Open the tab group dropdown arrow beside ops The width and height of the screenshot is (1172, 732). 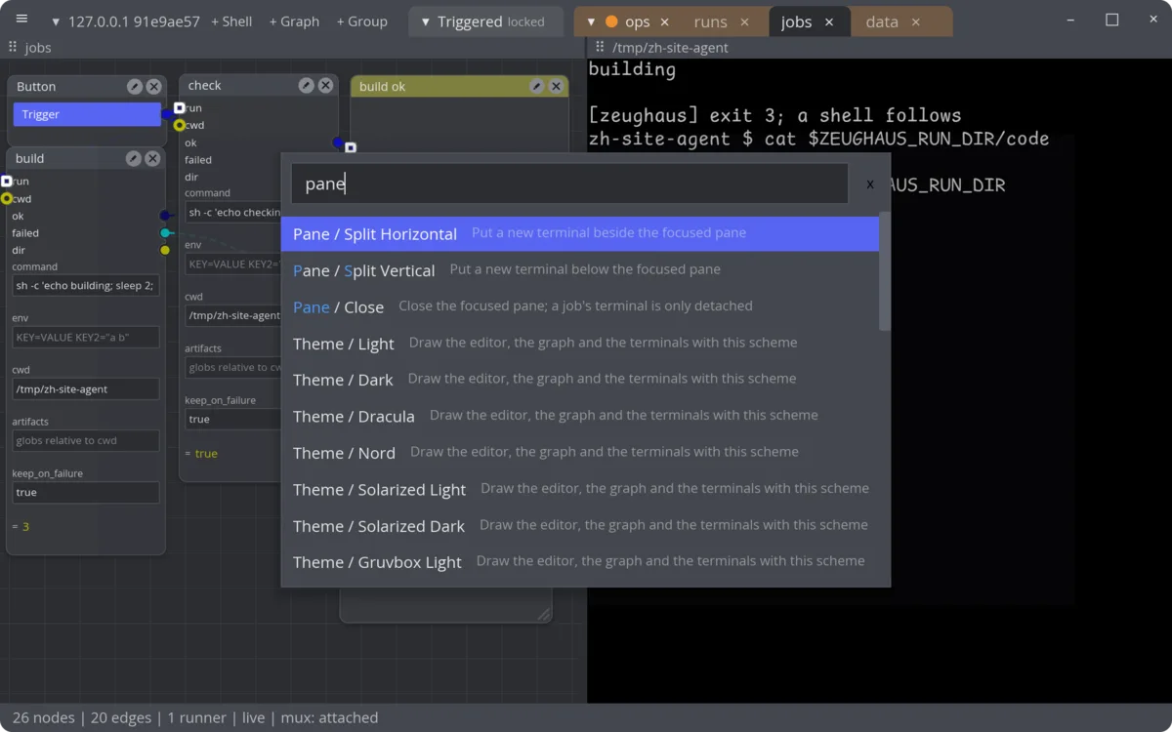click(591, 21)
